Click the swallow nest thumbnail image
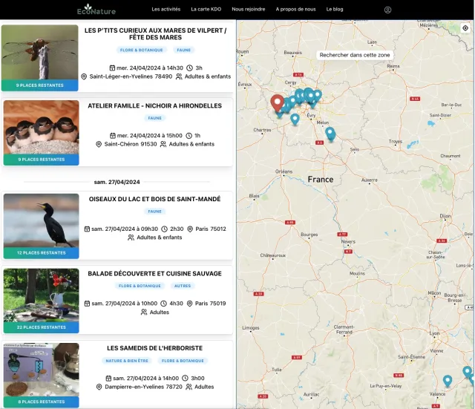The width and height of the screenshot is (475, 409). [41, 128]
